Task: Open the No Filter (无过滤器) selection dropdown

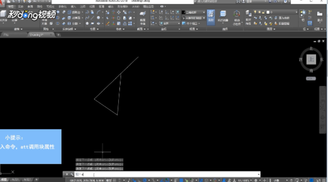Action: [x=223, y=17]
